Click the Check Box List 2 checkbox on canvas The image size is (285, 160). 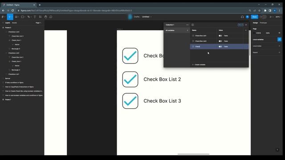tap(130, 79)
